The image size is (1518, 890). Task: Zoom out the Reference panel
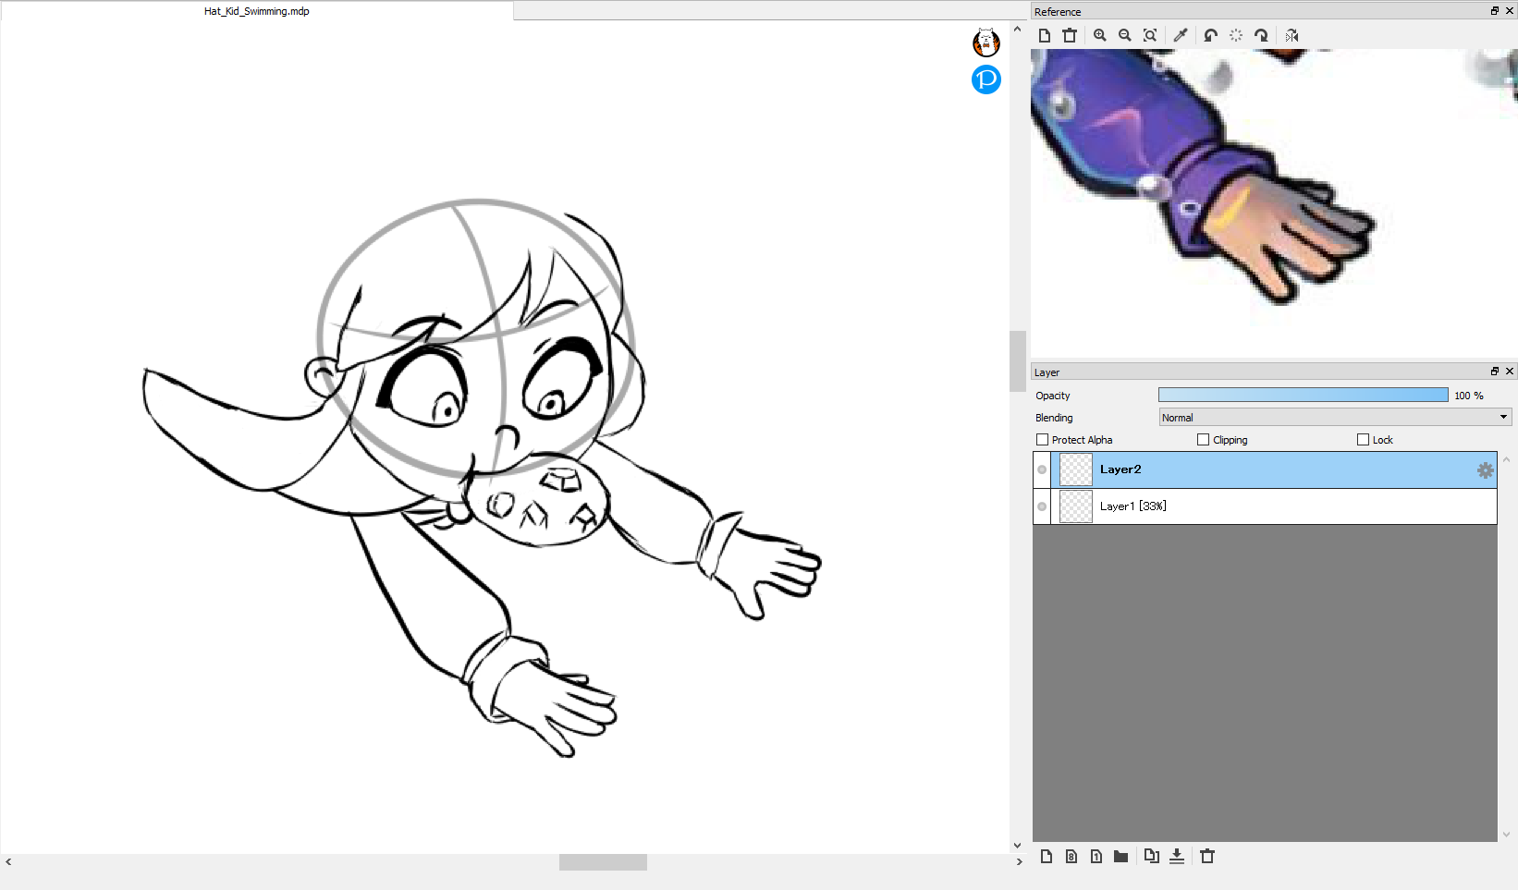coord(1125,35)
